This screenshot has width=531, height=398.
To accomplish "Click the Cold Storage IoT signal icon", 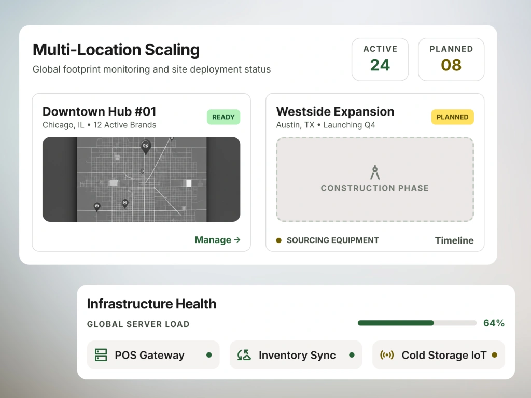I will (387, 355).
